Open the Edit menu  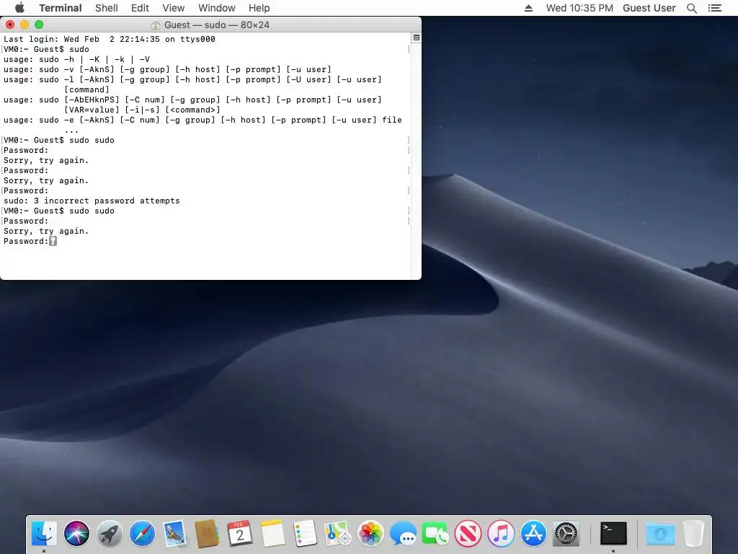click(140, 8)
